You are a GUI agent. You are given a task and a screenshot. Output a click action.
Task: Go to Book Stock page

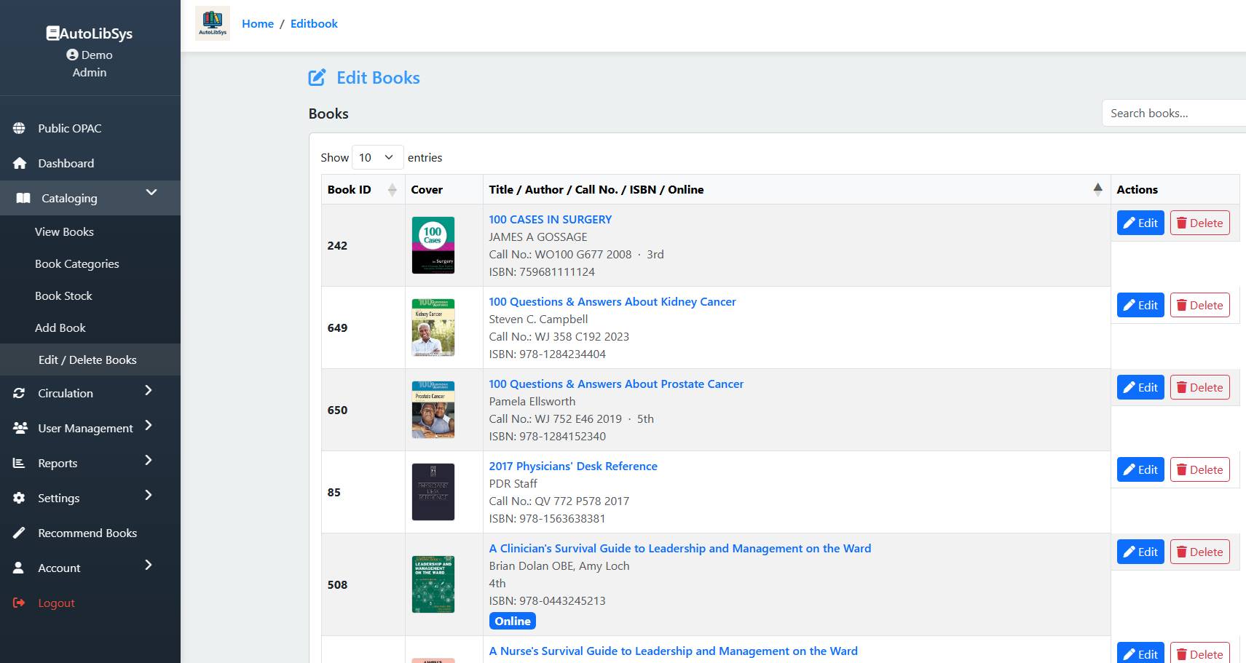click(x=63, y=295)
